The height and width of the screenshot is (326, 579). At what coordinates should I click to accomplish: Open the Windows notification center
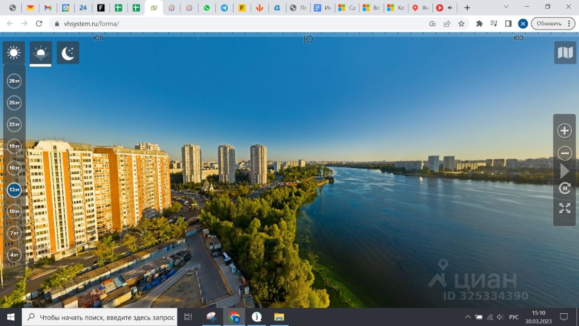(564, 317)
